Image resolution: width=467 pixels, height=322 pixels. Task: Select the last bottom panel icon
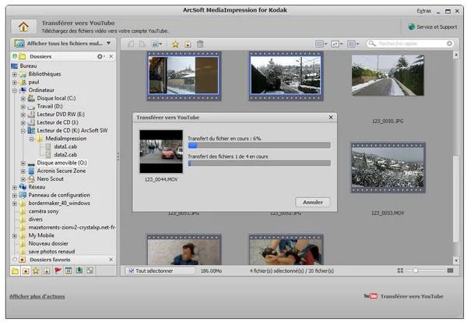(90, 271)
